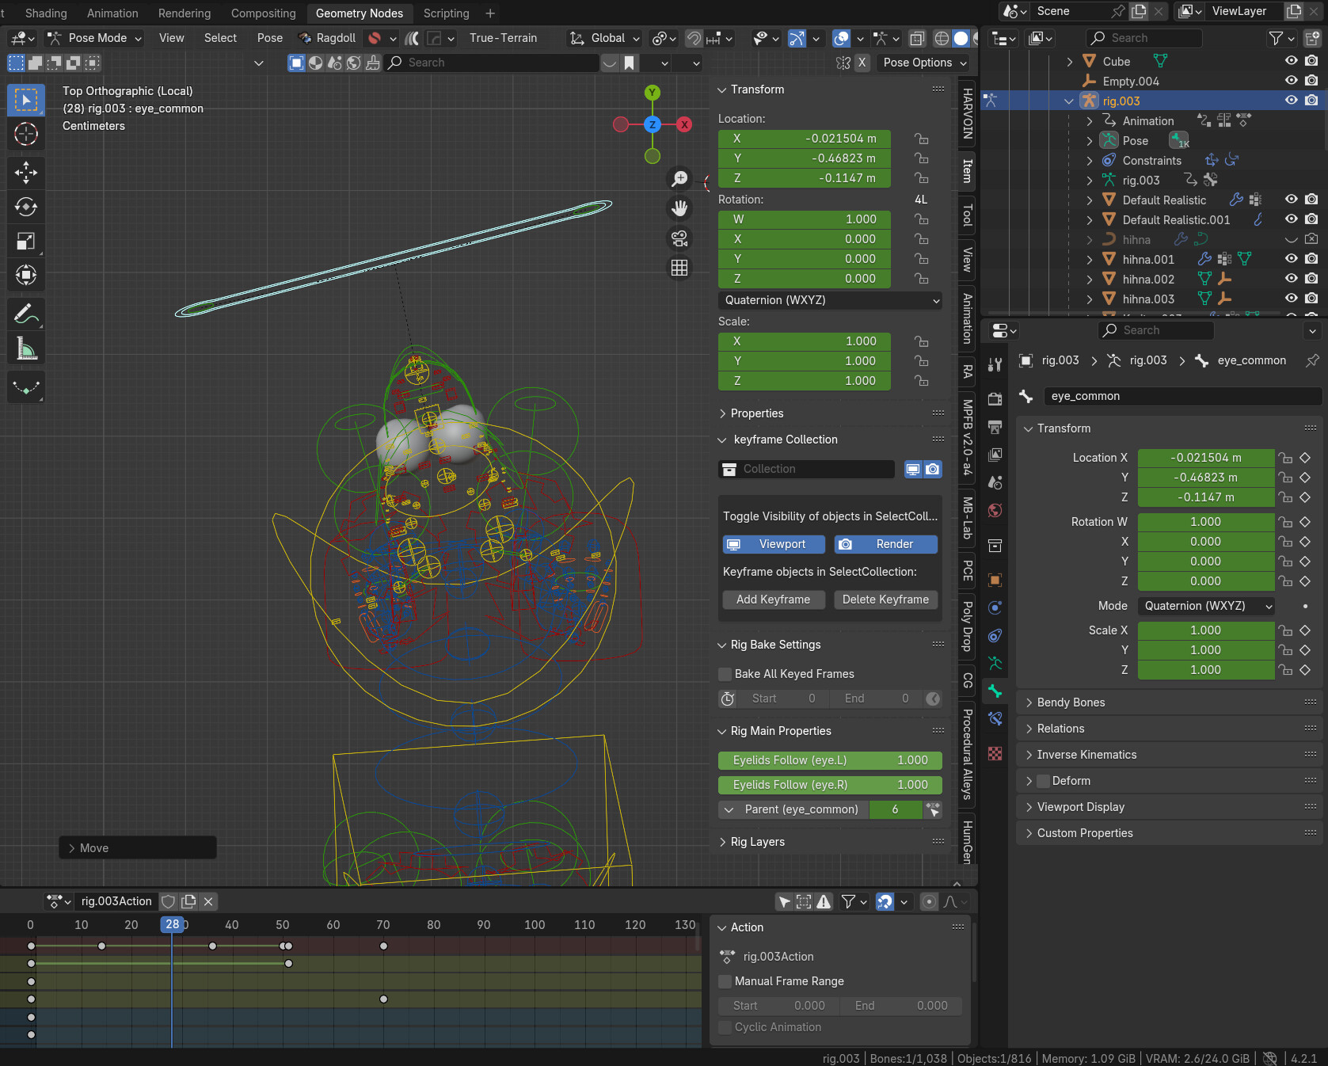Adjust Eyelids Follow (eye.R) slider
The height and width of the screenshot is (1066, 1328).
pos(830,785)
